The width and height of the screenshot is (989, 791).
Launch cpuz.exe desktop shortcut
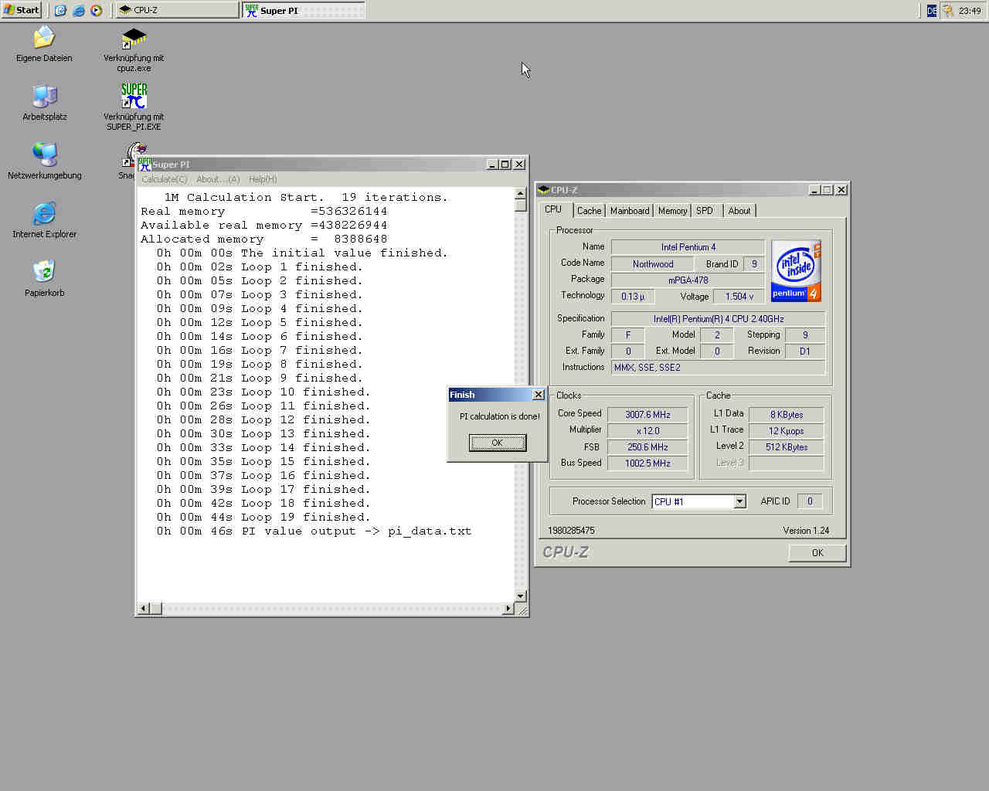[x=134, y=49]
